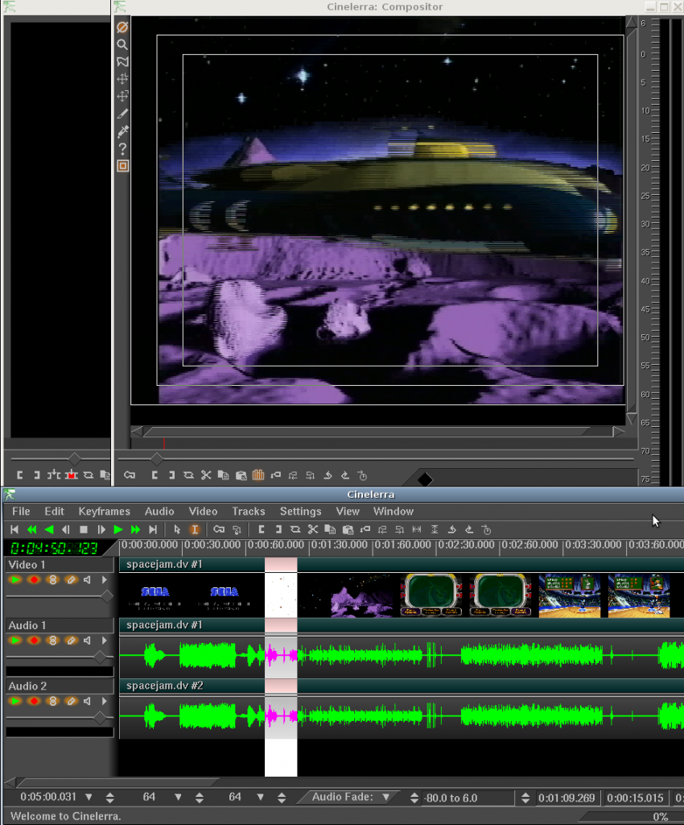Open the Keyframes menu
684x825 pixels.
coord(104,511)
